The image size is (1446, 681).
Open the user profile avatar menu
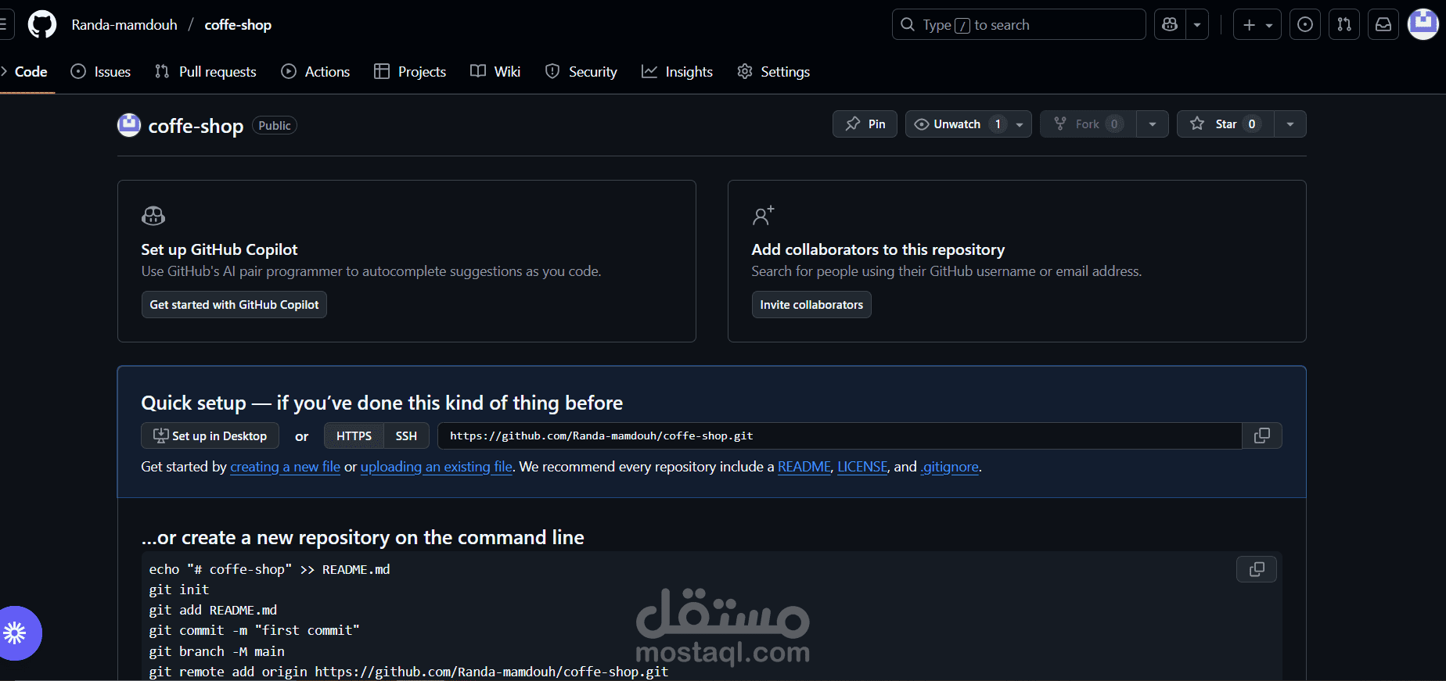[1423, 24]
